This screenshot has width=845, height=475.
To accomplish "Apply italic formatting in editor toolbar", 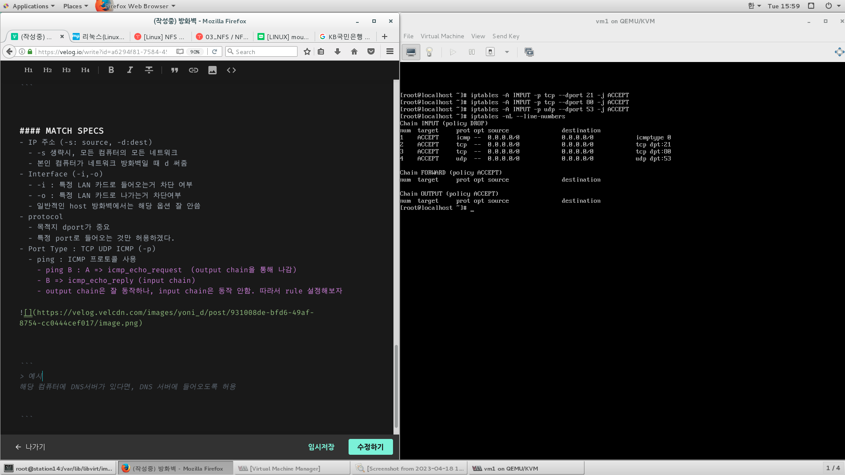I will tap(130, 70).
